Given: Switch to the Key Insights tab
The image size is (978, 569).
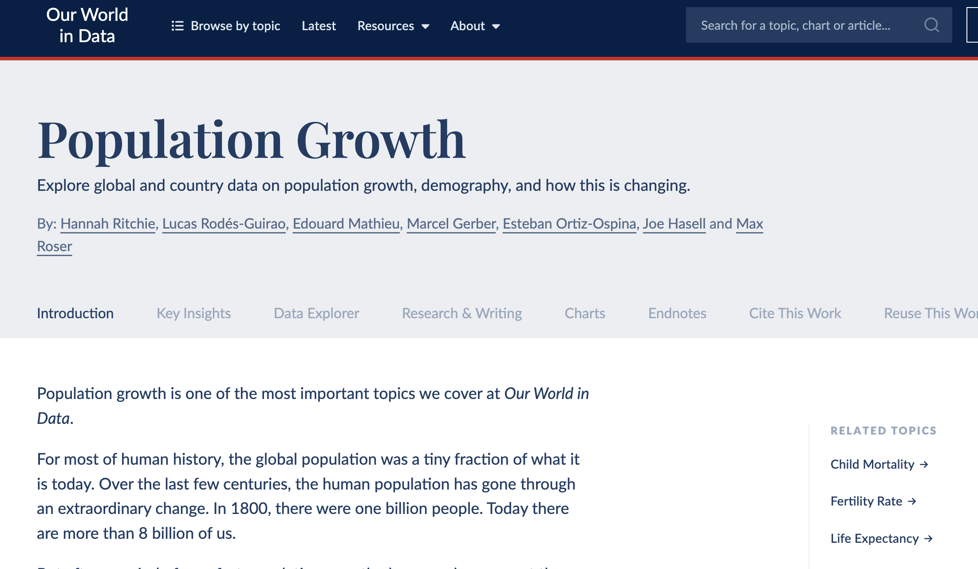Looking at the screenshot, I should (x=193, y=313).
